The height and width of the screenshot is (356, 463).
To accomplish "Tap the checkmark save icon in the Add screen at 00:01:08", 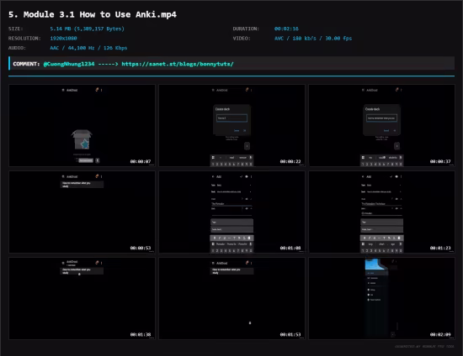I will 242,176.
